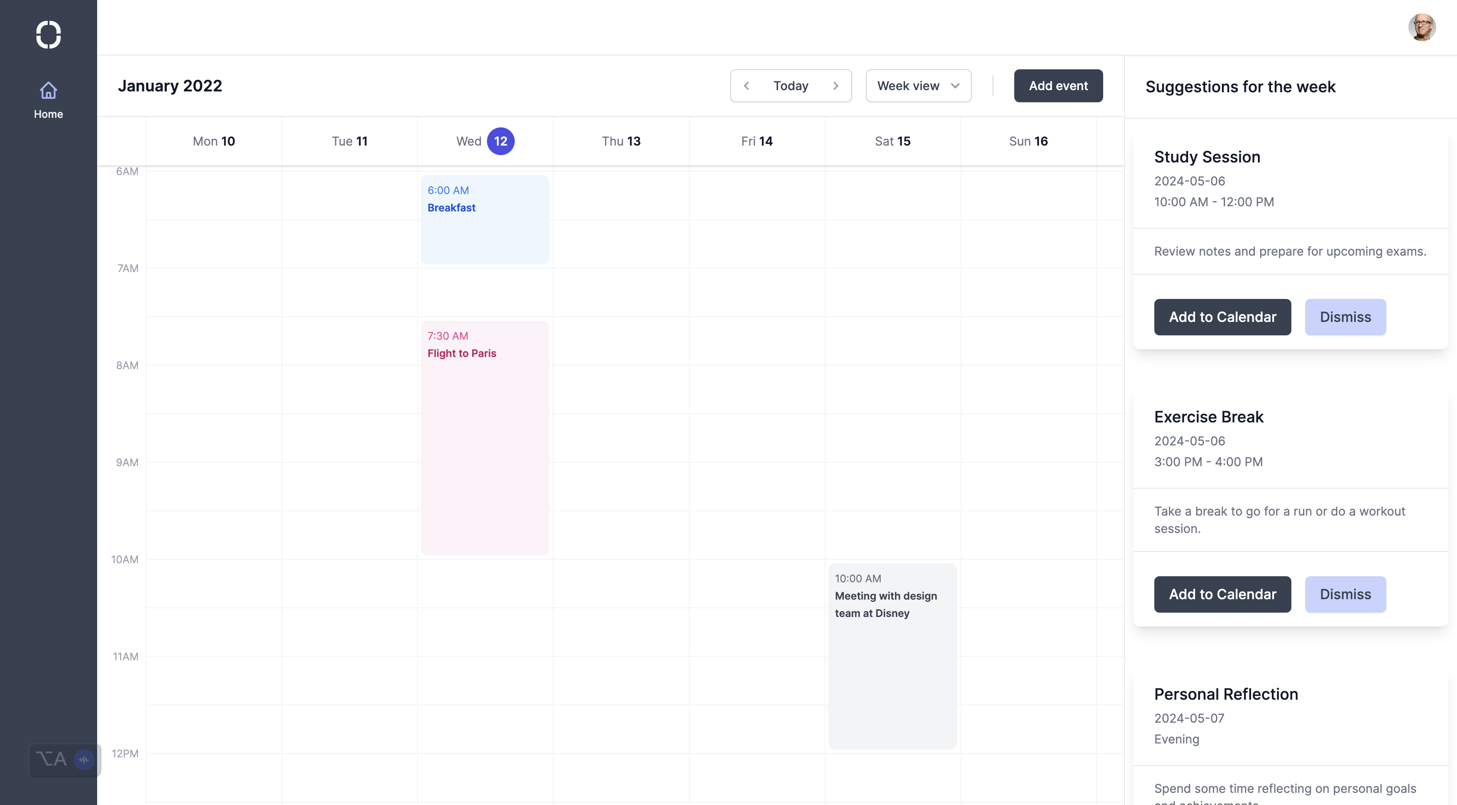Click the Add event button
The width and height of the screenshot is (1457, 805).
(1058, 86)
